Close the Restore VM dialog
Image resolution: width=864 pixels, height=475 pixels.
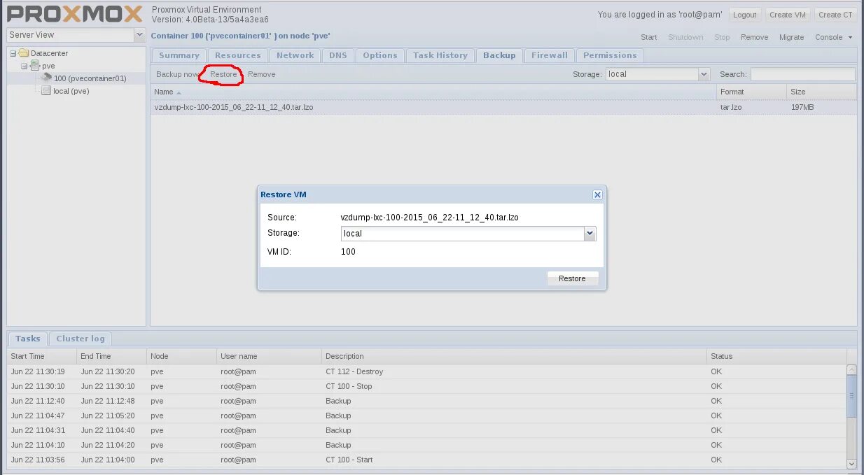pos(597,195)
